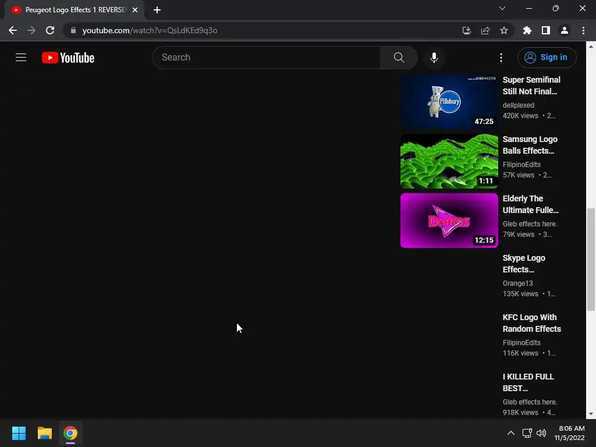Open volume speaker tray icon
Image resolution: width=596 pixels, height=447 pixels.
[x=541, y=433]
